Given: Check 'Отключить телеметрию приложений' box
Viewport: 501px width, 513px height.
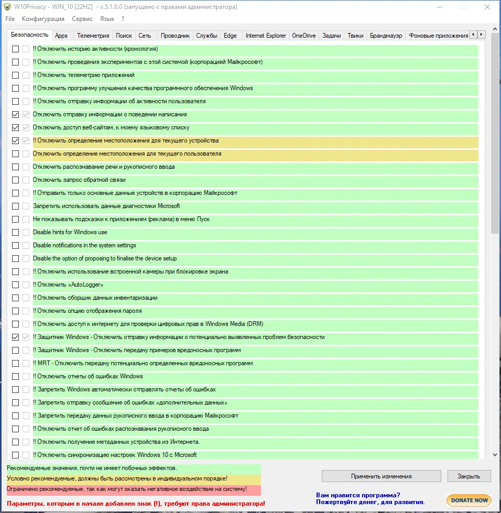Looking at the screenshot, I should [15, 75].
